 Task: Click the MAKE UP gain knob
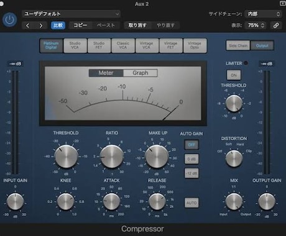point(157,157)
